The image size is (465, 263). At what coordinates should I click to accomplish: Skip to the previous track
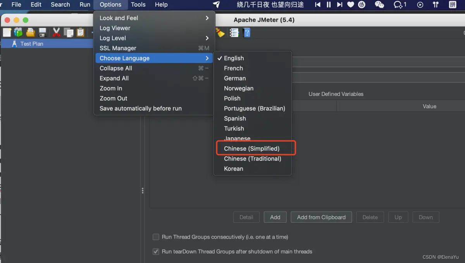[x=318, y=5]
